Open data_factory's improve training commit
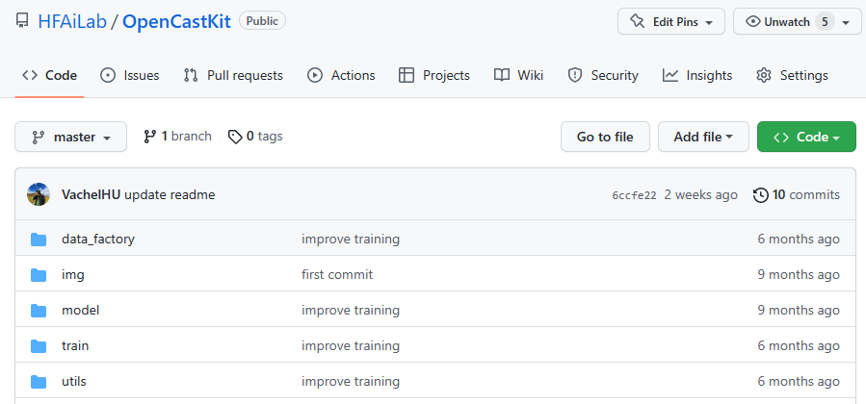The image size is (866, 404). click(x=351, y=239)
